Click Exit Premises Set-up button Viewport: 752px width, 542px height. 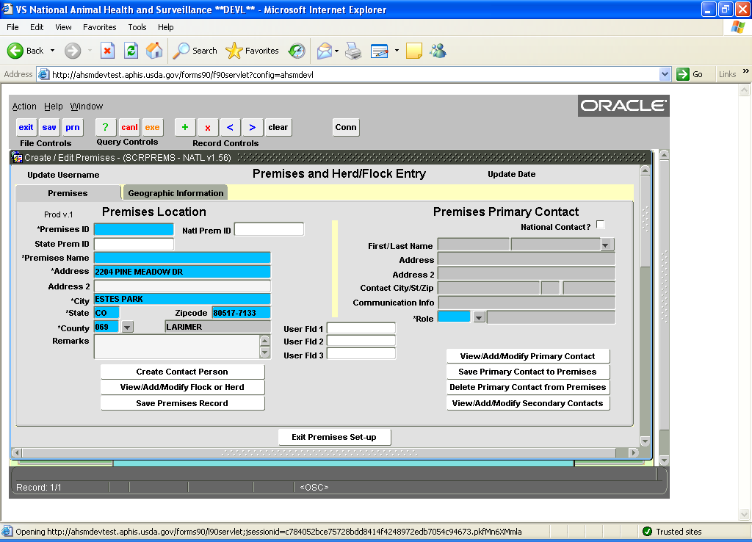coord(334,437)
